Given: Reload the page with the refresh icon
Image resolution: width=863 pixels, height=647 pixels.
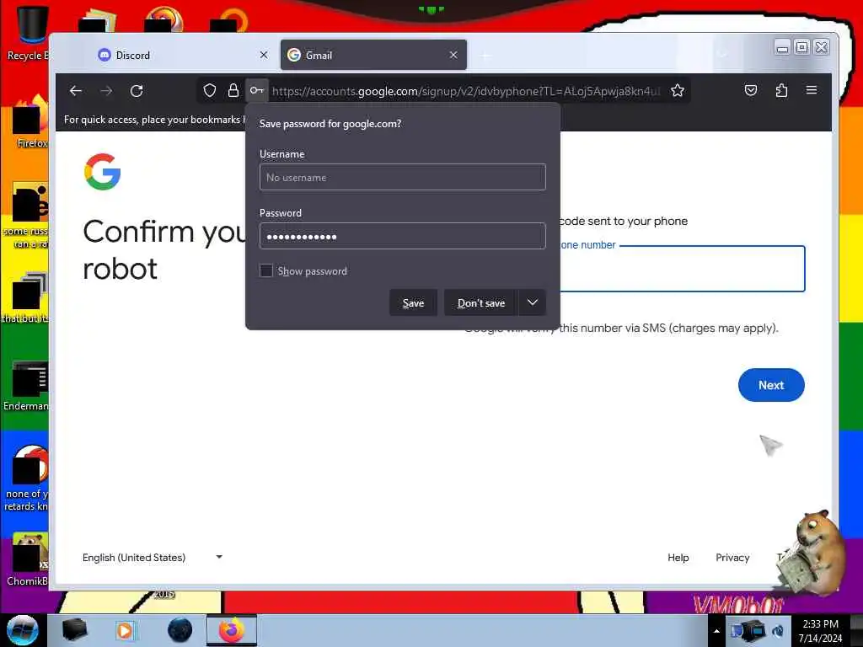Looking at the screenshot, I should tap(137, 91).
